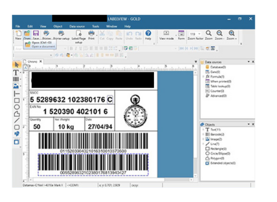This screenshot has height=202, width=277.
Task: Click the Zoom magnifier icon
Action: pos(209,35)
